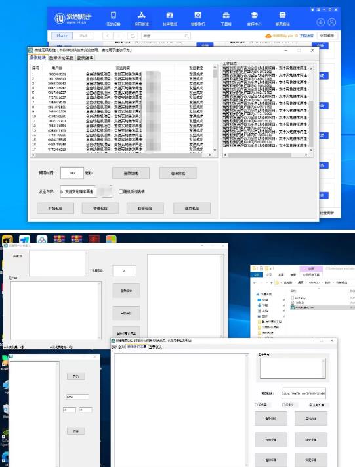Open 应用游戏 in the i4 top navigation

(x=141, y=18)
